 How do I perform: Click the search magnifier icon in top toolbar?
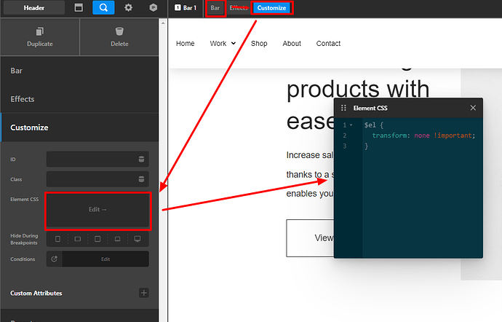(x=103, y=8)
